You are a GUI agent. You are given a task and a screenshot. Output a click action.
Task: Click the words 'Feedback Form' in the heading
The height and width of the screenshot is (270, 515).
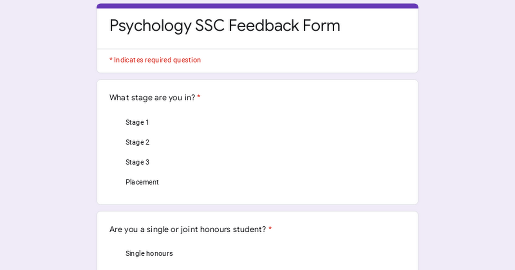coord(284,26)
